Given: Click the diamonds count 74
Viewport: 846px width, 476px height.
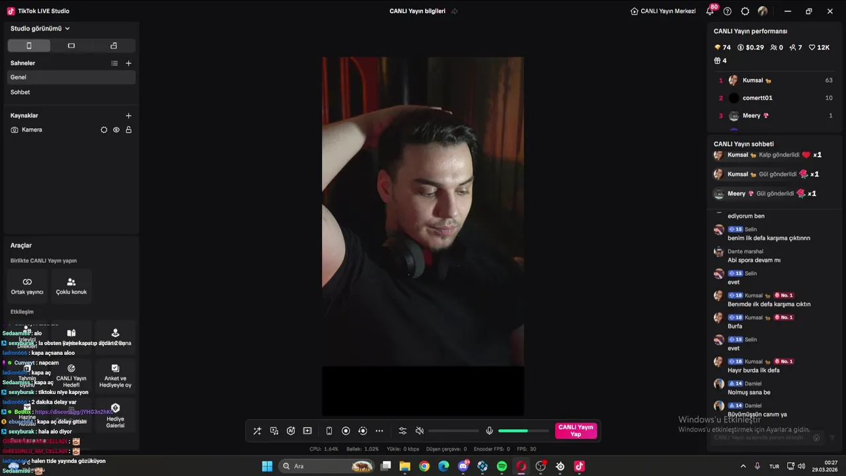Looking at the screenshot, I should (722, 48).
